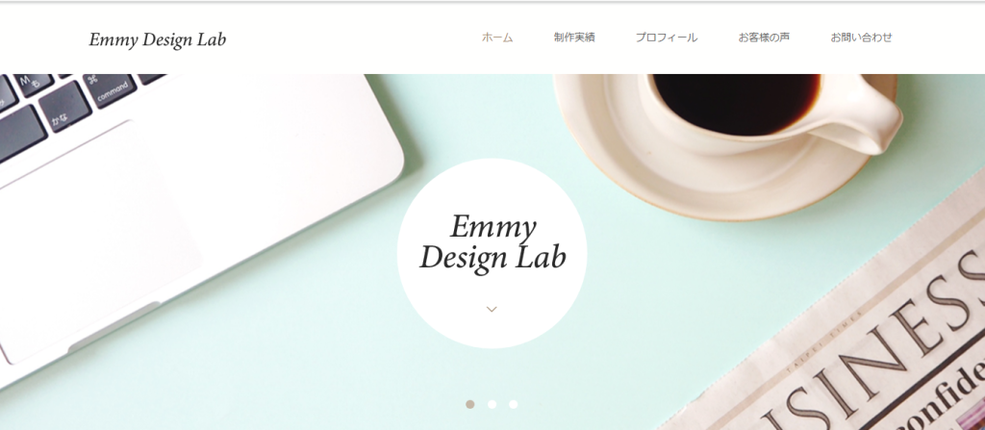Select the first active slider dot
The width and height of the screenshot is (985, 430).
(469, 404)
